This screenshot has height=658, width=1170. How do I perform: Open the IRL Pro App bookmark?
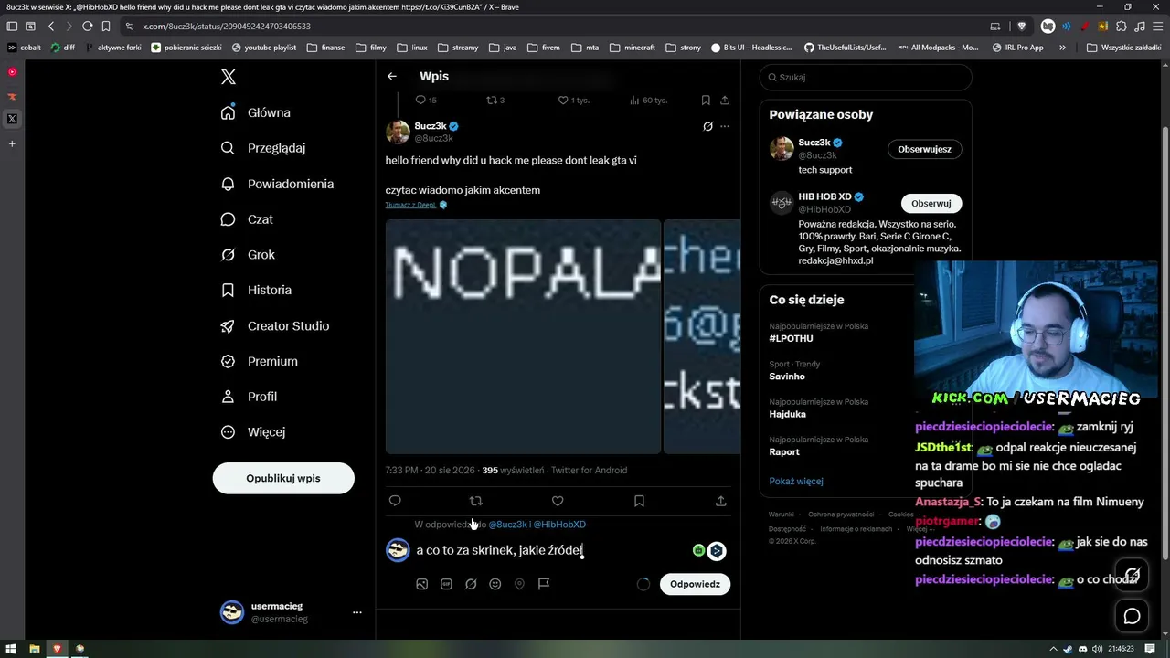(x=1017, y=48)
